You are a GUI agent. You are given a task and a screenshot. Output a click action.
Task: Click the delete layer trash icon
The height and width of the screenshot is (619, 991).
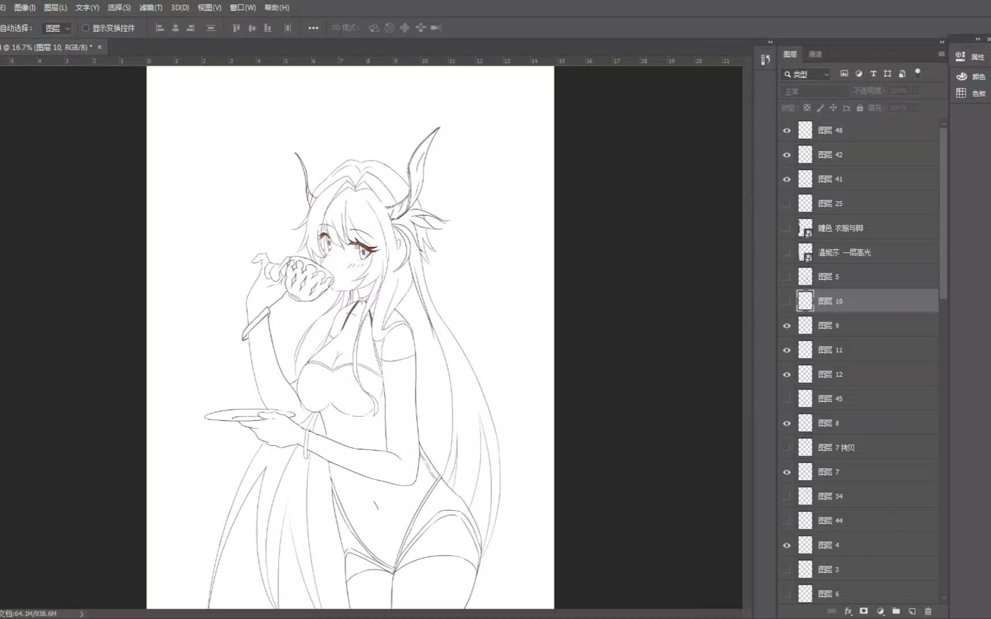coord(928,611)
